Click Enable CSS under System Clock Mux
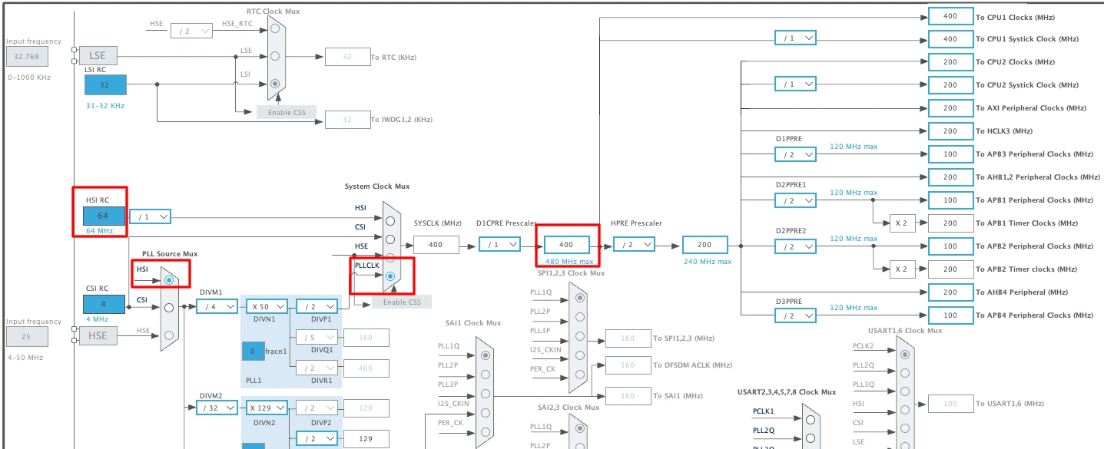 click(402, 302)
